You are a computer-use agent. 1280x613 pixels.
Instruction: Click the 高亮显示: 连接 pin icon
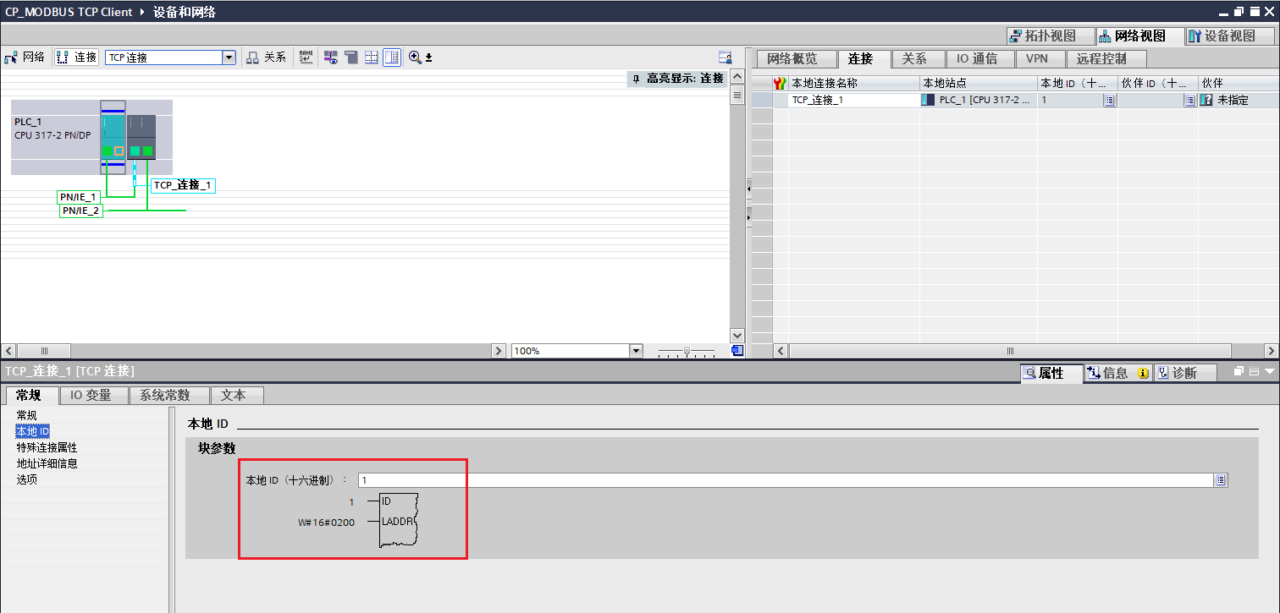pyautogui.click(x=636, y=79)
